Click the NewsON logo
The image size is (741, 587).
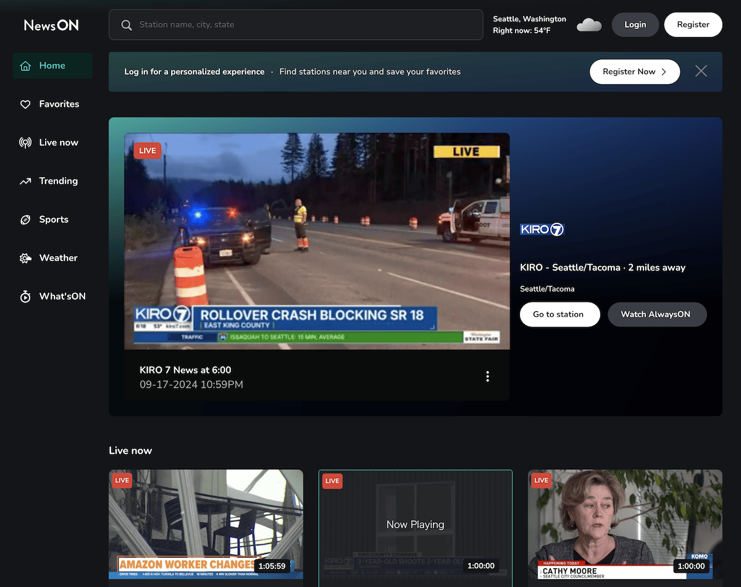[51, 25]
